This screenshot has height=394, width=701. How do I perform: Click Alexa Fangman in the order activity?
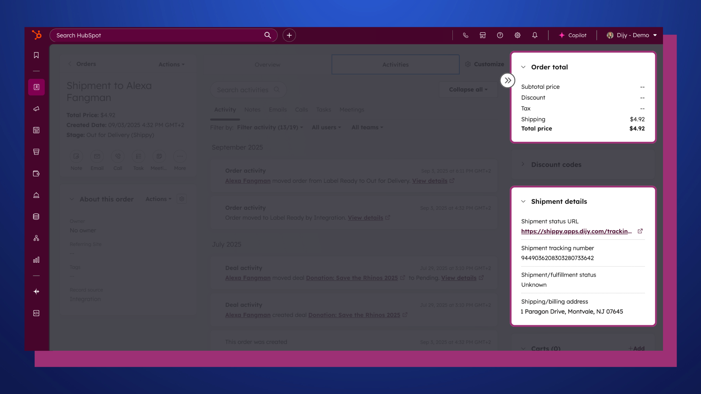tap(247, 181)
